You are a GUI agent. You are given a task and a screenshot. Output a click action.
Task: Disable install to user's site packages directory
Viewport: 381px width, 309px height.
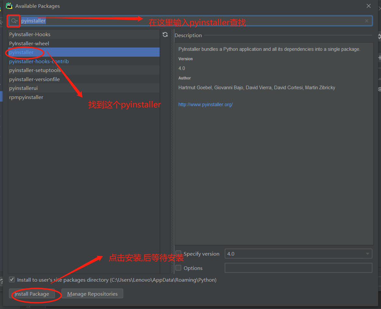[x=12, y=279]
